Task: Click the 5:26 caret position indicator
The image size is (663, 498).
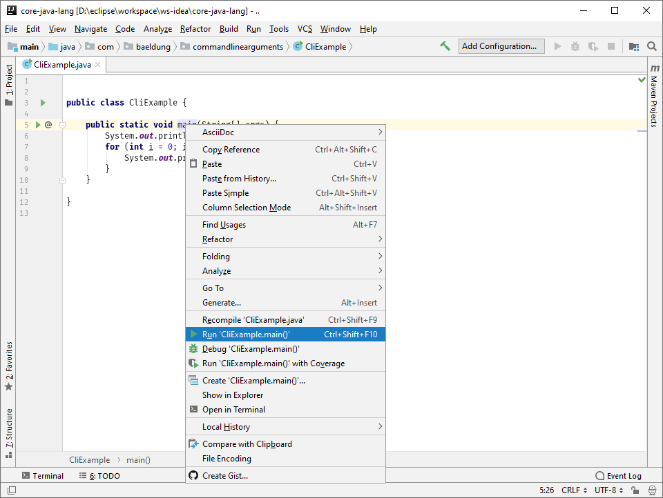Action: coord(546,490)
